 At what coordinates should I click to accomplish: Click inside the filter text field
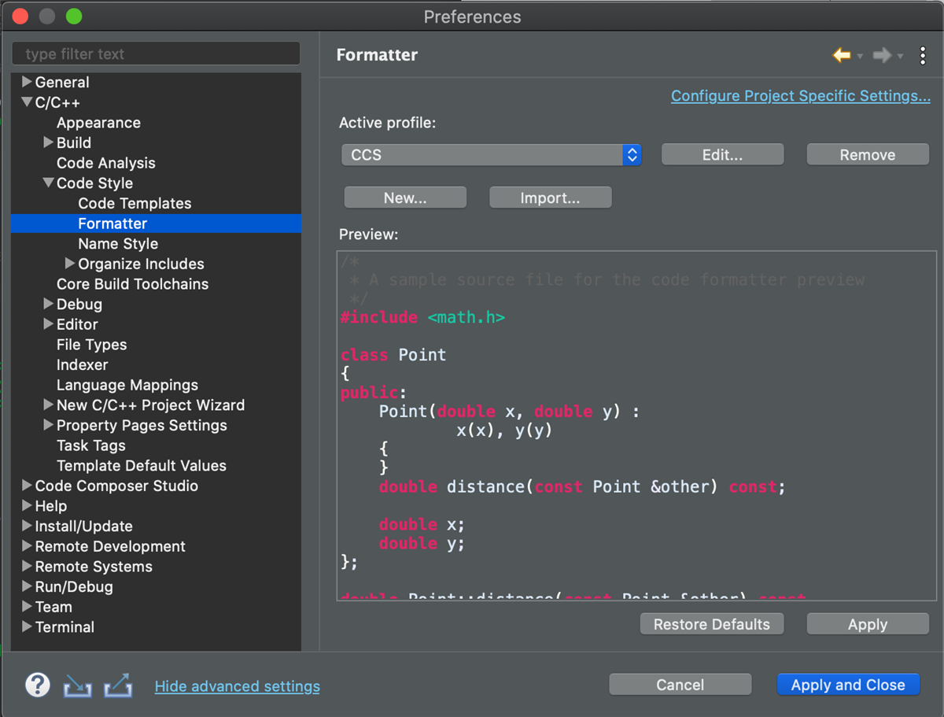coord(155,54)
